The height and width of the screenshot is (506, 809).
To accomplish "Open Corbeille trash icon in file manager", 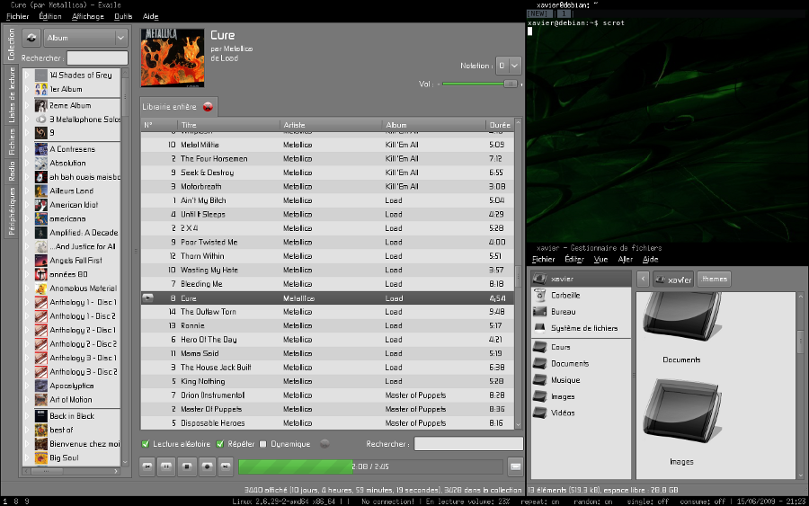I will pos(539,295).
